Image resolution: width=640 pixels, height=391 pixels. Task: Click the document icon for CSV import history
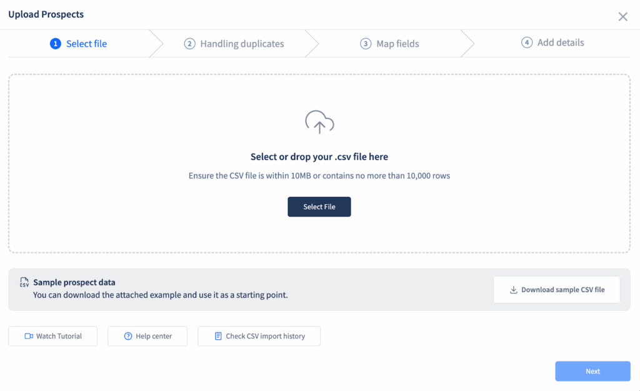[x=218, y=336]
